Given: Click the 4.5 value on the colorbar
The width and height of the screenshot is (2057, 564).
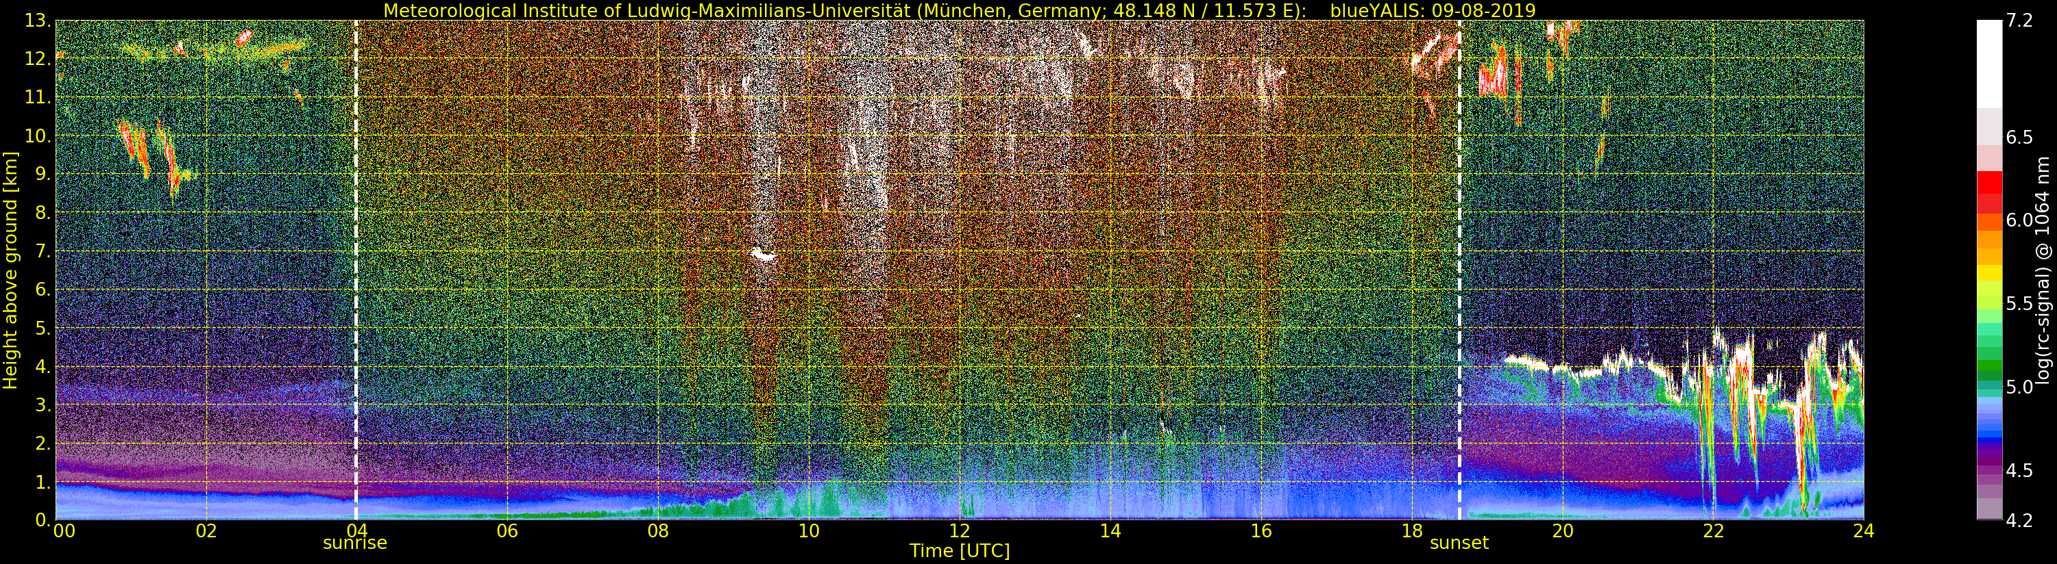Looking at the screenshot, I should [2019, 471].
